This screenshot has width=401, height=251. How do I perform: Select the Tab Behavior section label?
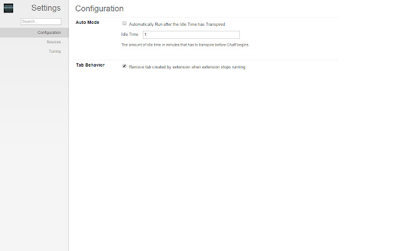pyautogui.click(x=90, y=65)
